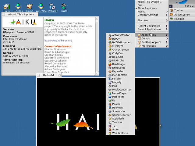
Task: Expand the Applications submenu
Action: [x=152, y=35]
